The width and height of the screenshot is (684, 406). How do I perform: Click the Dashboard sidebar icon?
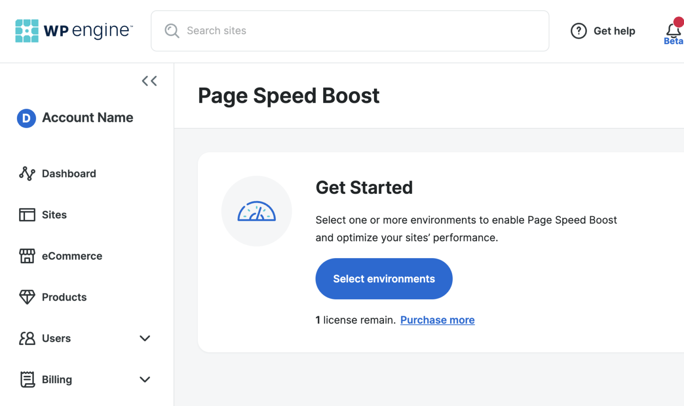click(27, 173)
